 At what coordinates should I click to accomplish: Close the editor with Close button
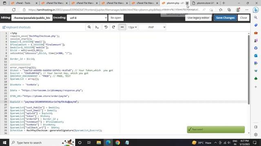pyautogui.click(x=243, y=18)
